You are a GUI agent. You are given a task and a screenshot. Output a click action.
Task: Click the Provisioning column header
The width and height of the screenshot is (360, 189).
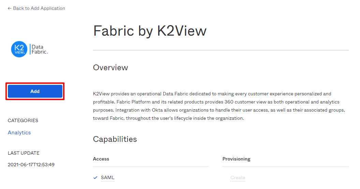236,159
